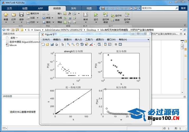Switch to the Publish (发布) tab

tap(73, 8)
